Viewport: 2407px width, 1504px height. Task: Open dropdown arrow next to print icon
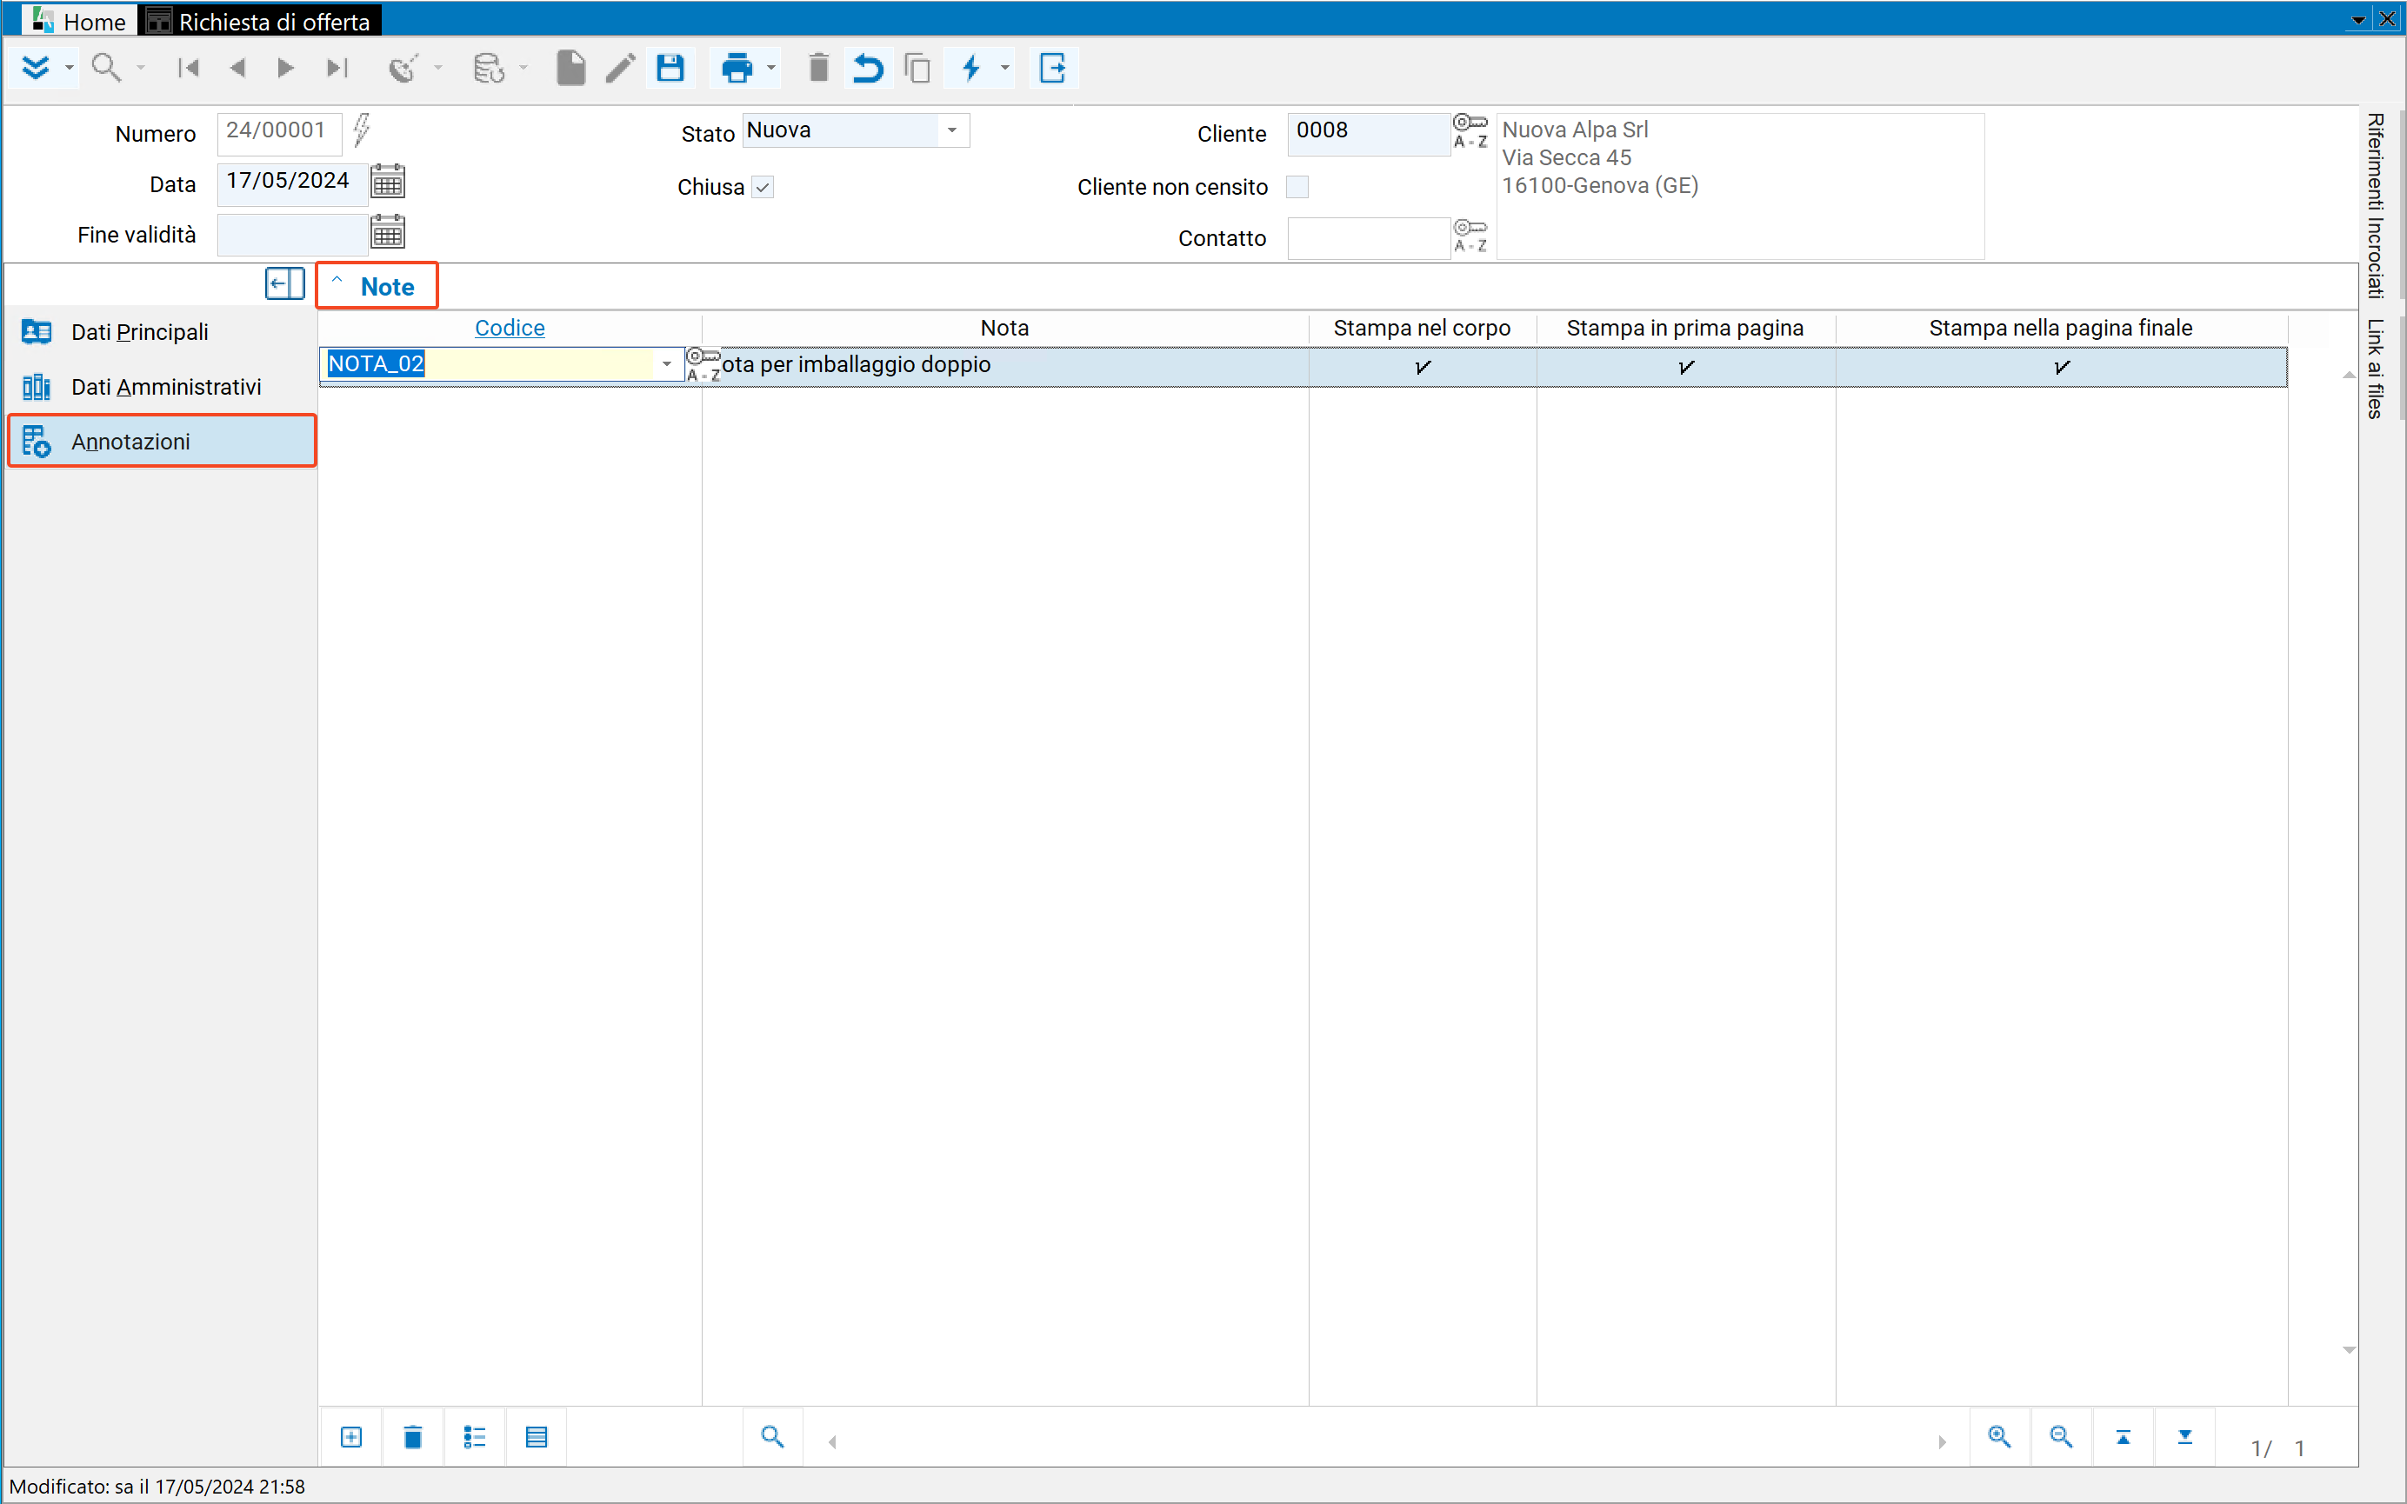(x=770, y=68)
